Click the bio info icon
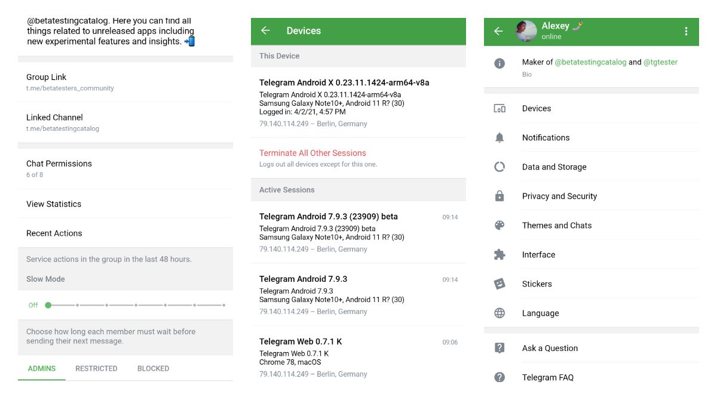Screen dimensions: 717x400 point(500,63)
